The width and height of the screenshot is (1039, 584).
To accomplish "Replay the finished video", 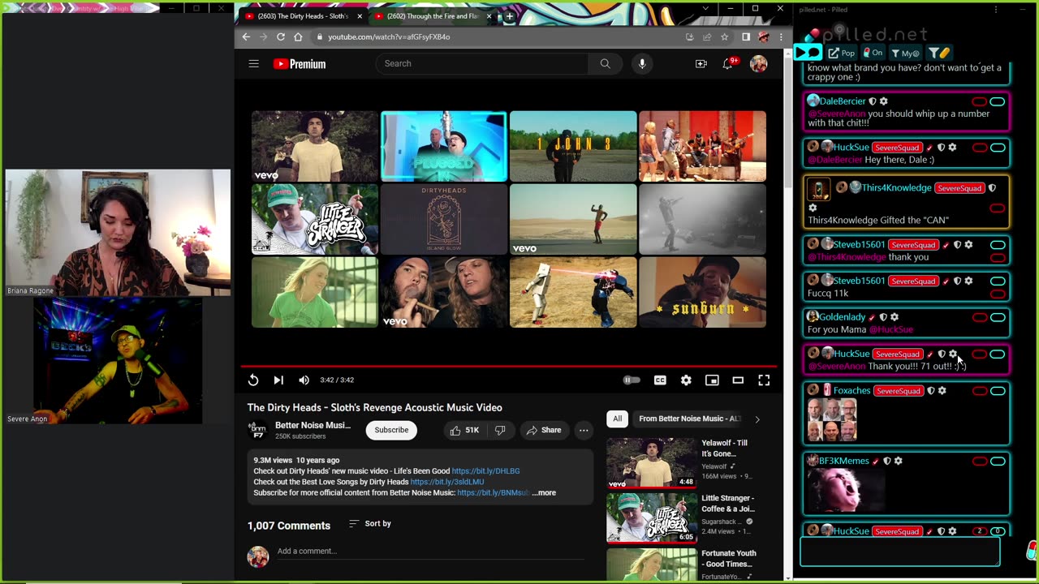I will [x=253, y=380].
